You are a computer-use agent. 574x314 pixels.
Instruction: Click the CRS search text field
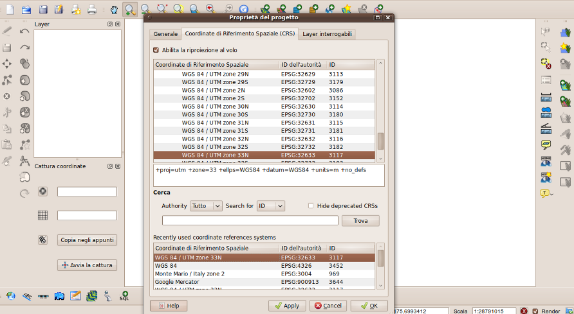pos(250,220)
